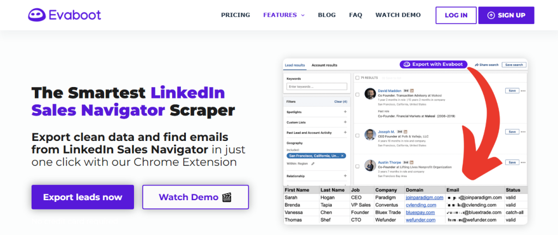The image size is (558, 235).
Task: Click David Madden's profile photo
Action: pyautogui.click(x=370, y=94)
